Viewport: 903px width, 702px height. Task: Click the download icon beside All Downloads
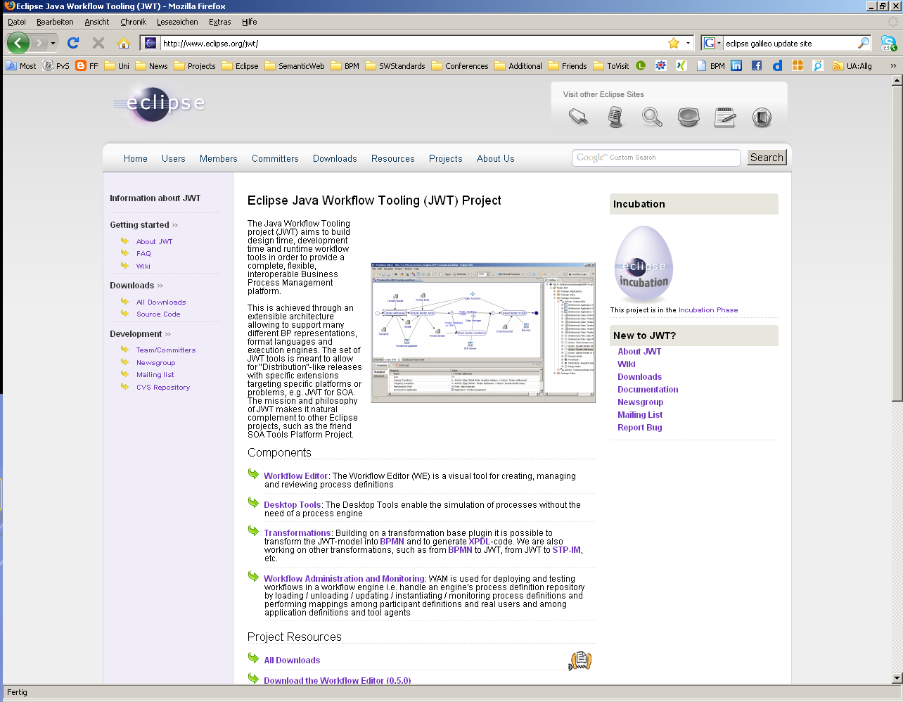tap(580, 660)
